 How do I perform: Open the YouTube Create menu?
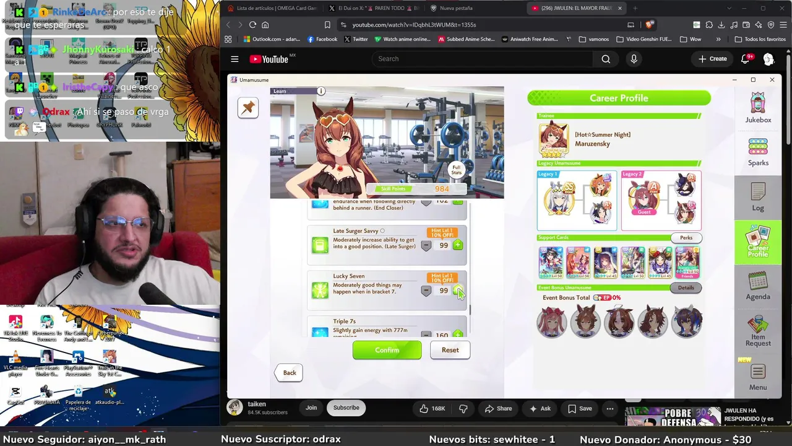(712, 59)
